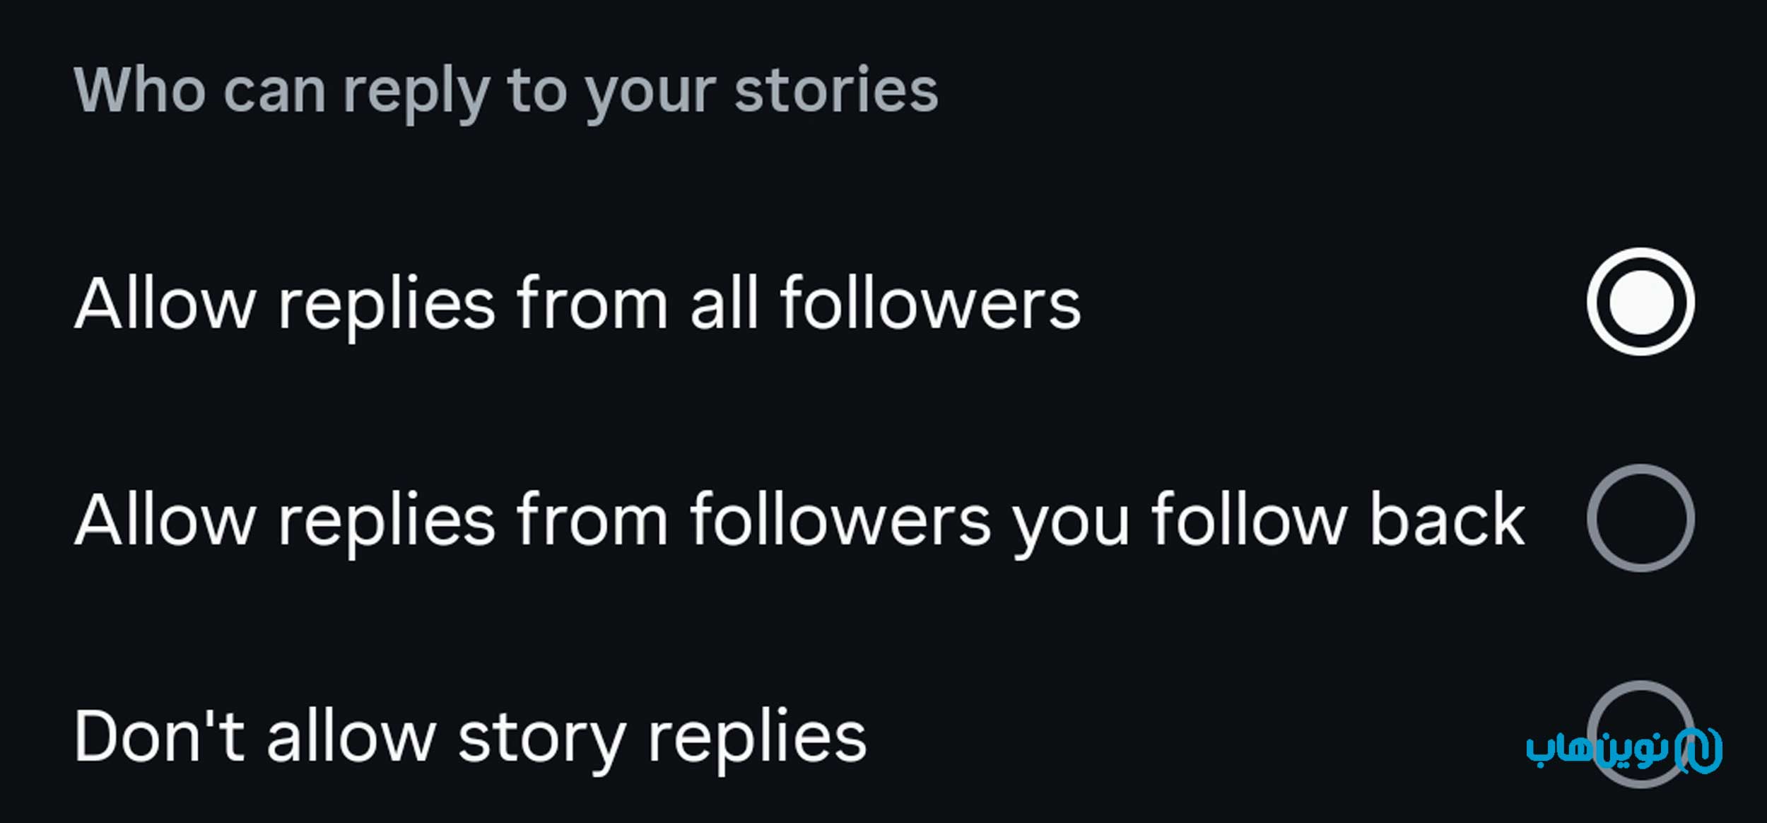Restrict story replies to mutual followers
1767x823 pixels.
coord(1640,518)
